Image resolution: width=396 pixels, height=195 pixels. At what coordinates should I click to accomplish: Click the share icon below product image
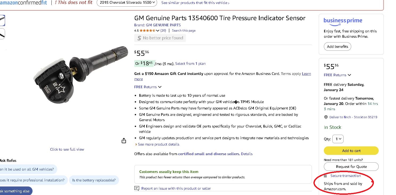click(x=124, y=141)
